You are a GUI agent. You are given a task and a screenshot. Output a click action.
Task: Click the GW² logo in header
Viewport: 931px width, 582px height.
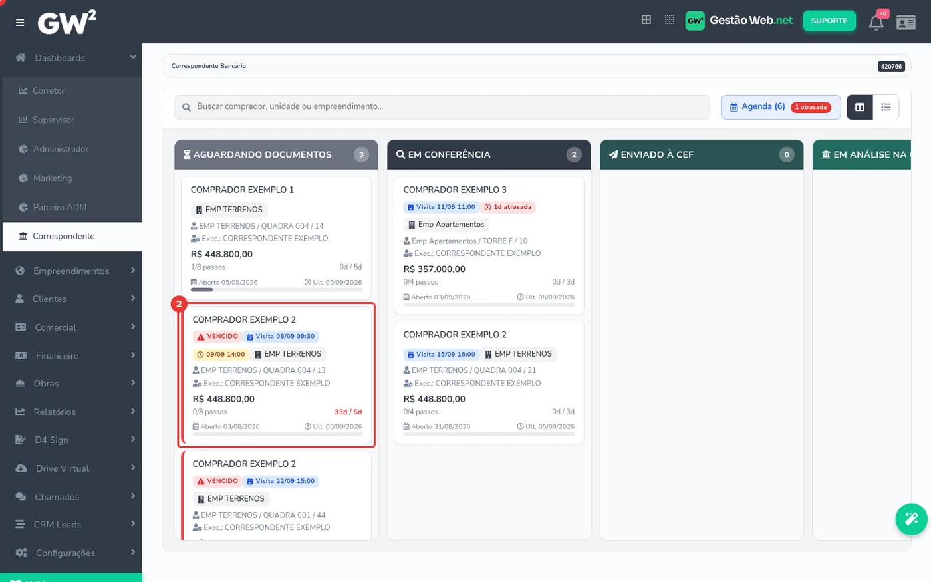(66, 22)
